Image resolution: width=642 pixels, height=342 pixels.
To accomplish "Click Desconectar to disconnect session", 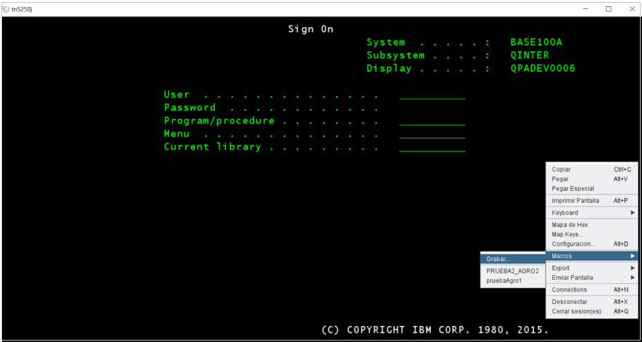I will pyautogui.click(x=569, y=302).
